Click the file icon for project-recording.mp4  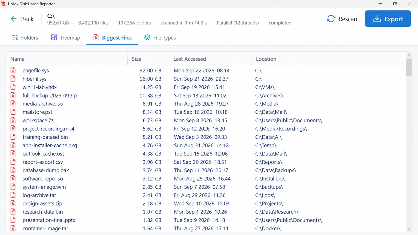click(x=13, y=128)
